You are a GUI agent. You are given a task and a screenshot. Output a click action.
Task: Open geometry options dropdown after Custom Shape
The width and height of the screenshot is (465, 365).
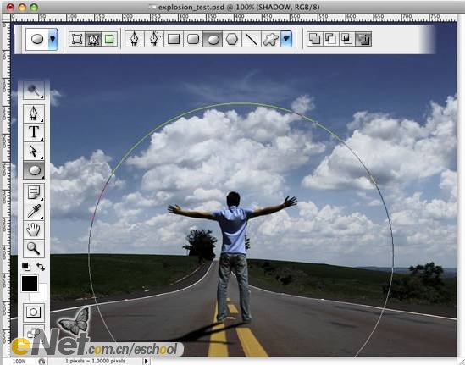(x=286, y=39)
